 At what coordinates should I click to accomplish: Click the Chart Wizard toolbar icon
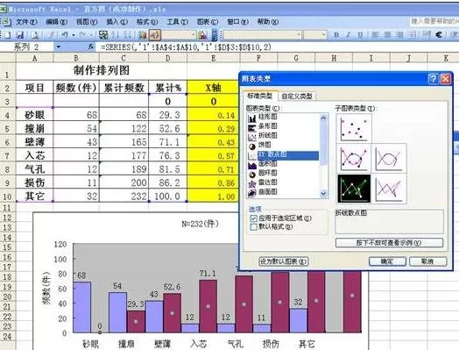(143, 35)
